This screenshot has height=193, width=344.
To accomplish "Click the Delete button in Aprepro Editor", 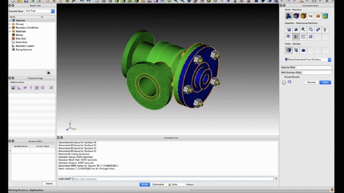I will click(x=49, y=183).
